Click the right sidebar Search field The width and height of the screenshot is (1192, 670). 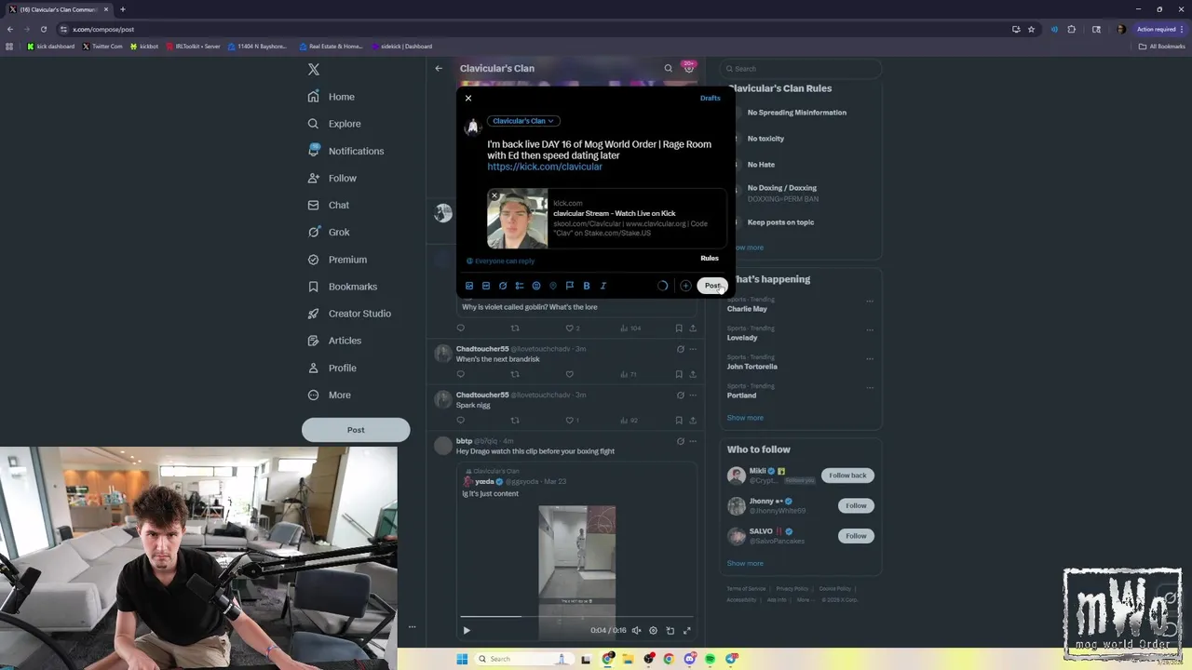click(801, 69)
